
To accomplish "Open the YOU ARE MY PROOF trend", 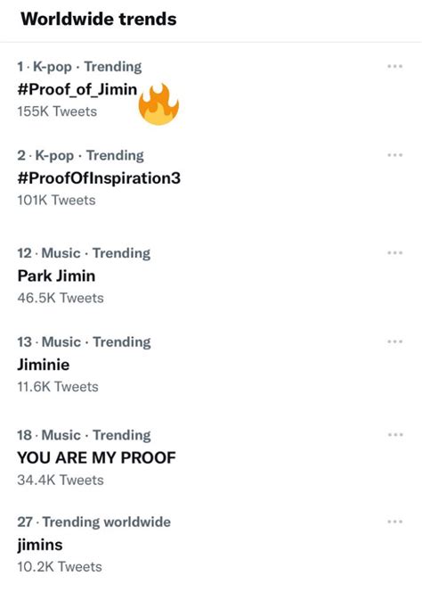I will pos(96,457).
